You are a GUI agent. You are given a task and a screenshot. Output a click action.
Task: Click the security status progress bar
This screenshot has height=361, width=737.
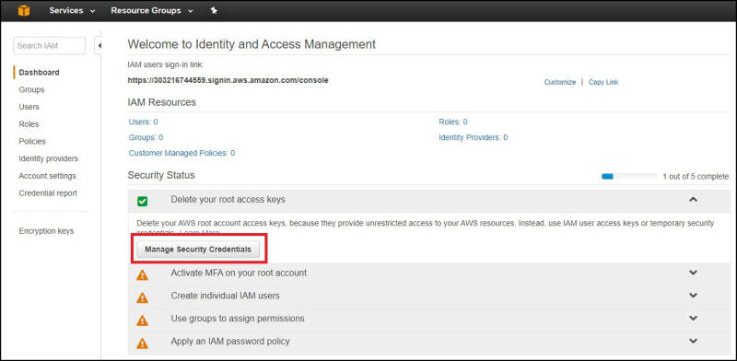coord(629,176)
